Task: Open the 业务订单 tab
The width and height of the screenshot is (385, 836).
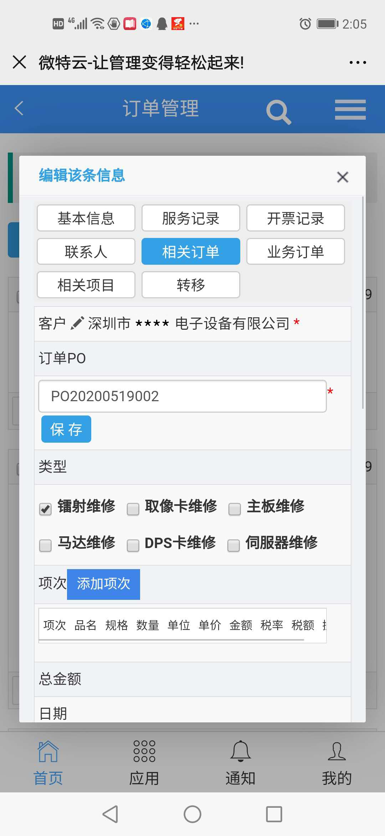Action: [x=296, y=252]
